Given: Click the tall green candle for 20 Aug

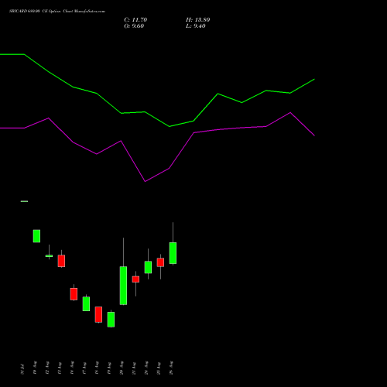Looking at the screenshot, I should point(123,286).
